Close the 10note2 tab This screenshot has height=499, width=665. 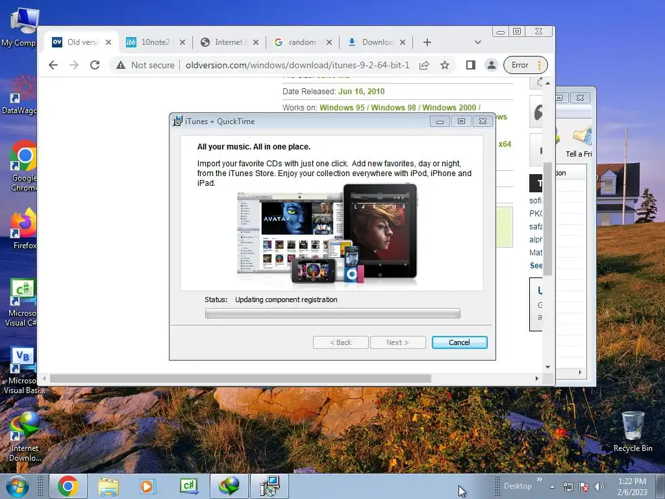(x=182, y=42)
